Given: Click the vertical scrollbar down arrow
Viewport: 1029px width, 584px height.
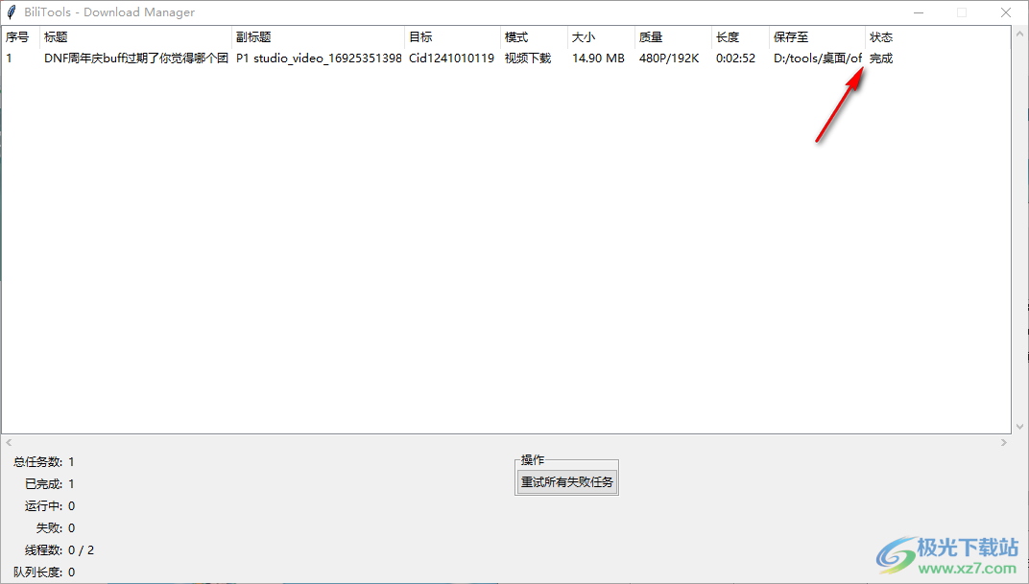Looking at the screenshot, I should click(1019, 425).
